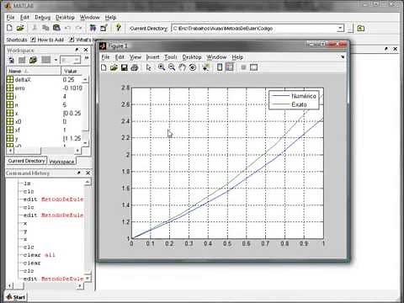Toggle the Insert Legend icon
The image size is (404, 303).
pyautogui.click(x=230, y=67)
